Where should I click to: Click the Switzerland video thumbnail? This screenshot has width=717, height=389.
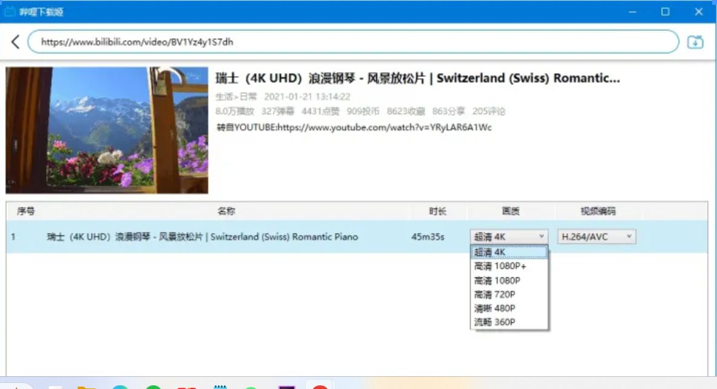click(x=107, y=130)
